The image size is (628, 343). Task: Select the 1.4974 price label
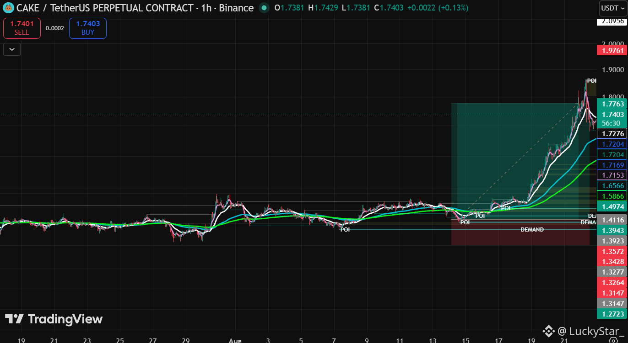pyautogui.click(x=613, y=207)
